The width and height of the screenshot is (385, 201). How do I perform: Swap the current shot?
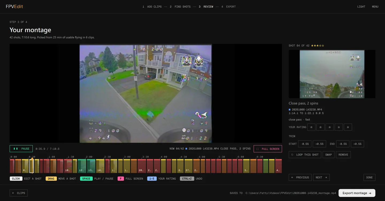coord(329,155)
